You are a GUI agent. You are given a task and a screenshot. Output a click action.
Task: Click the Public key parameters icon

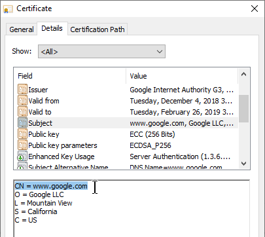22,145
